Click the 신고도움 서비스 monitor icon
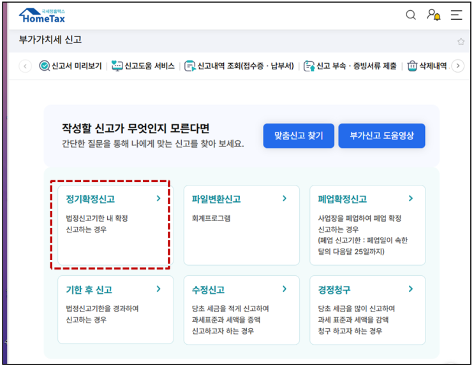The width and height of the screenshot is (474, 367). pos(117,66)
